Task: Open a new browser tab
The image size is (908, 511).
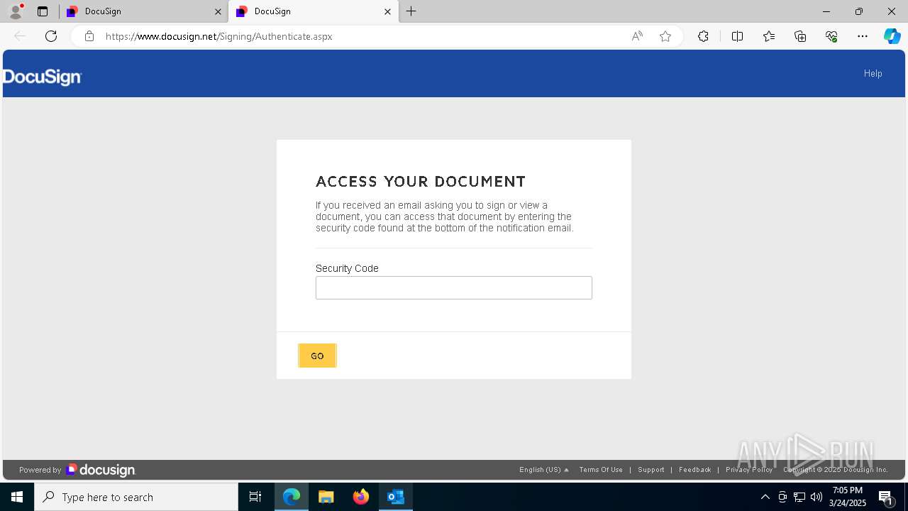Action: pos(411,11)
